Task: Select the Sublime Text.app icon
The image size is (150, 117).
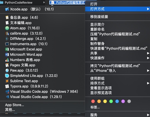Action: click(x=7, y=81)
